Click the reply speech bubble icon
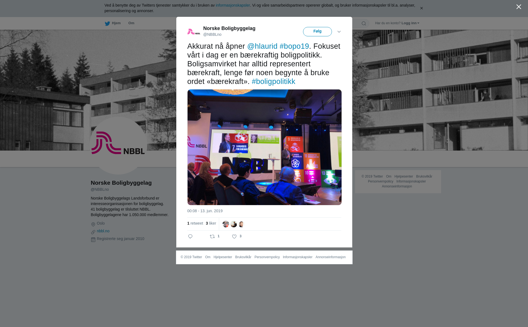Screen dimensions: 528x327 click(190, 236)
